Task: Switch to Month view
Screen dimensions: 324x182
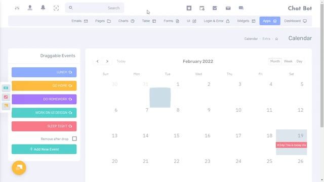Action: pos(275,61)
